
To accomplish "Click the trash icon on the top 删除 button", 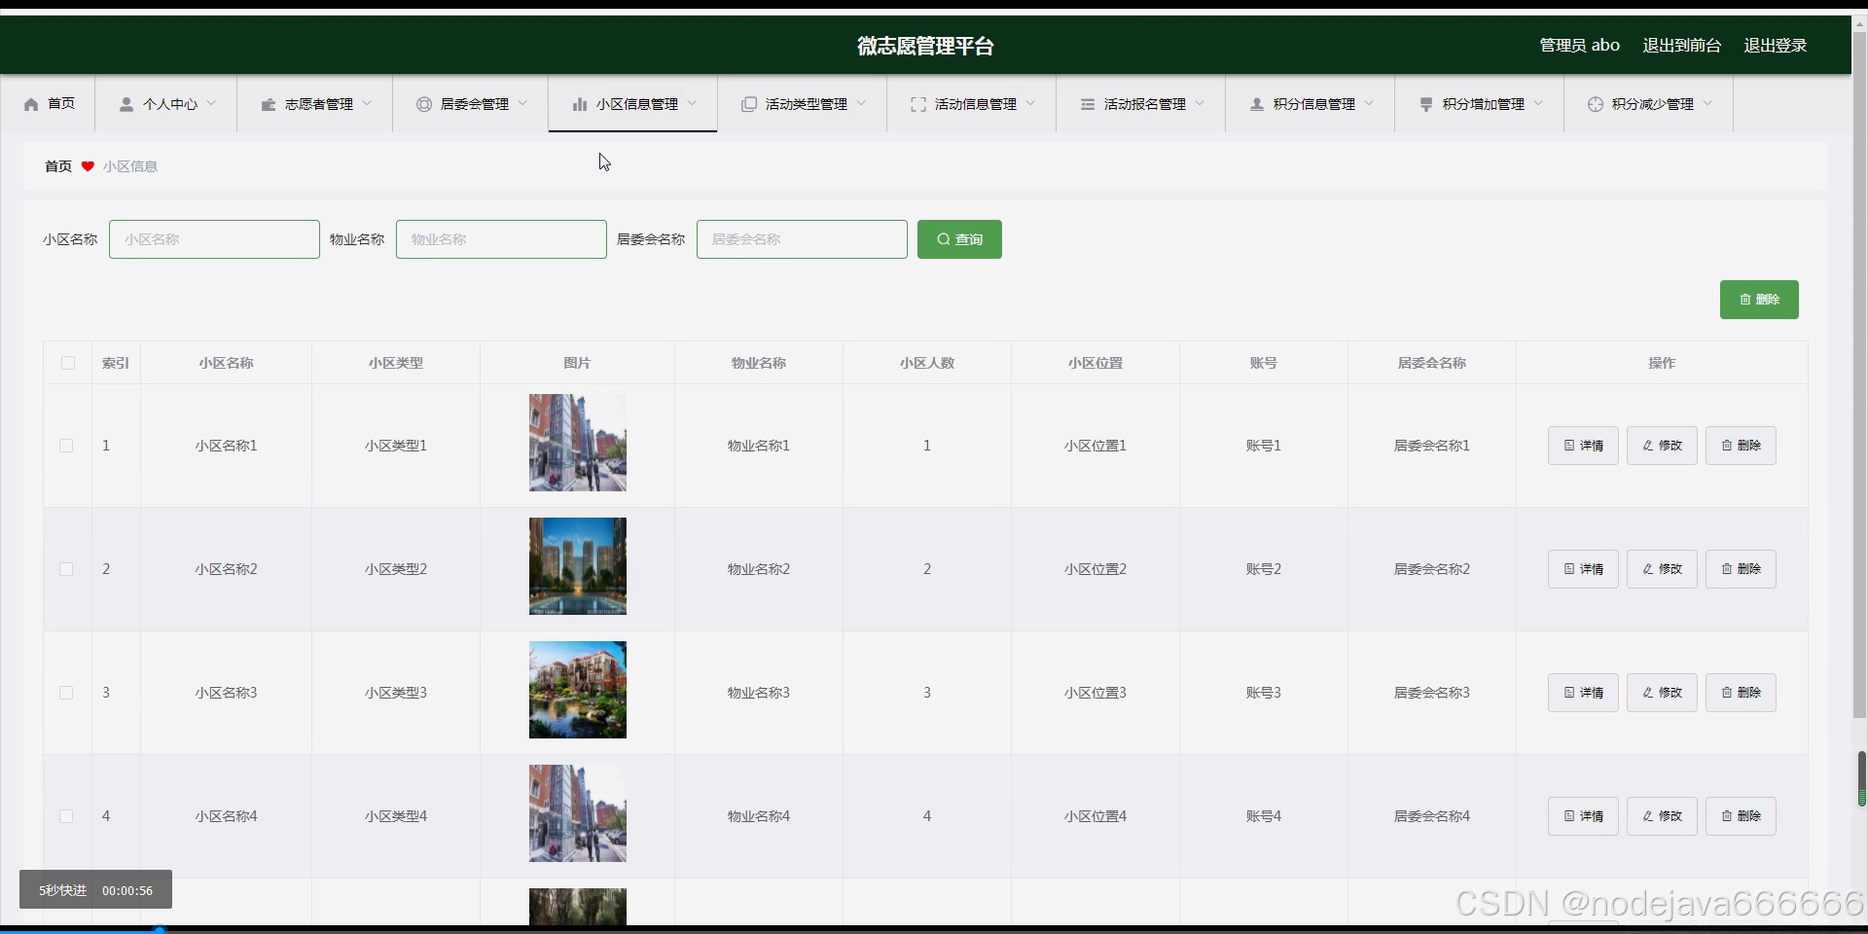I will click(x=1745, y=300).
